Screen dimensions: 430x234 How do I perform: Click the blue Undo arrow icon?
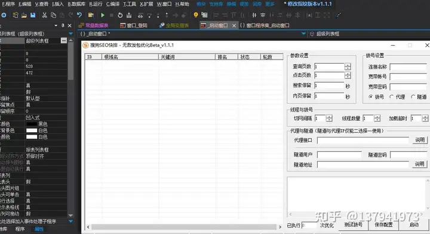[x=79, y=15]
